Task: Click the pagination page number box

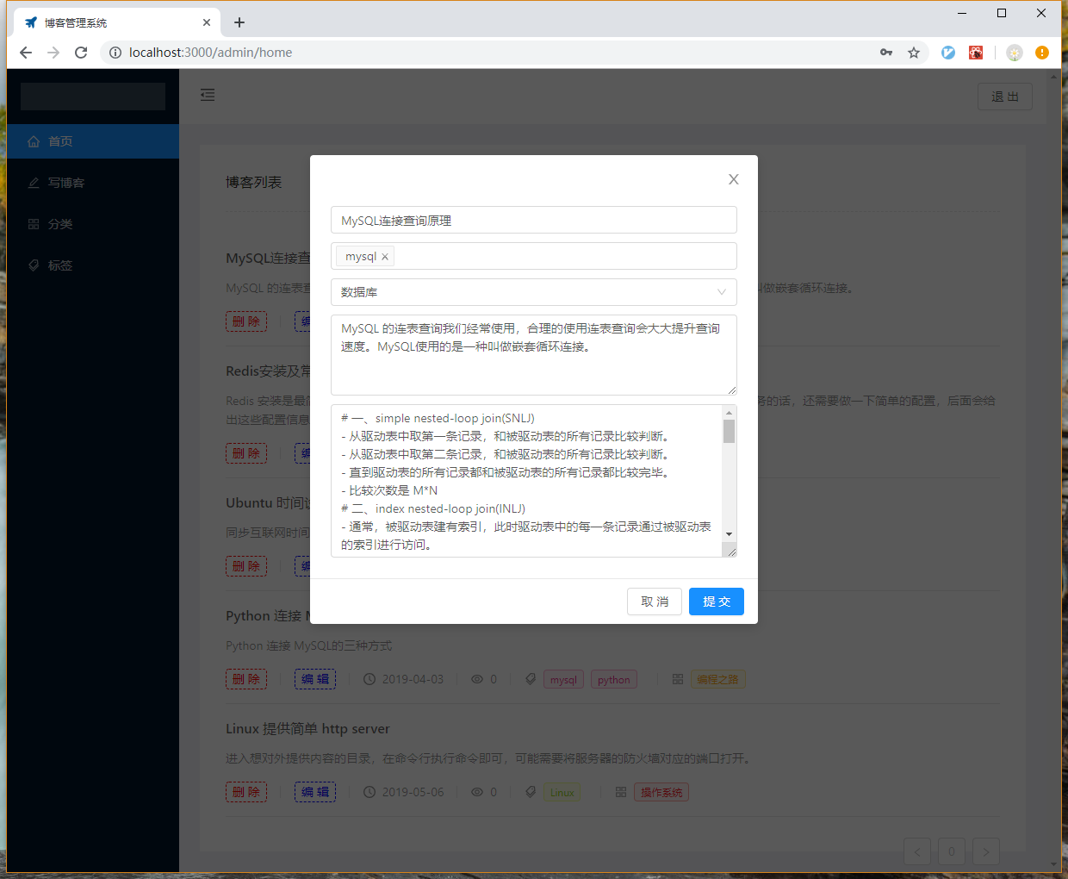Action: [952, 851]
